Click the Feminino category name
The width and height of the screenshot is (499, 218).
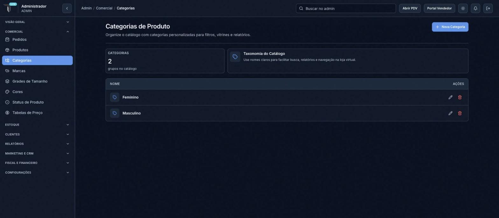(130, 97)
